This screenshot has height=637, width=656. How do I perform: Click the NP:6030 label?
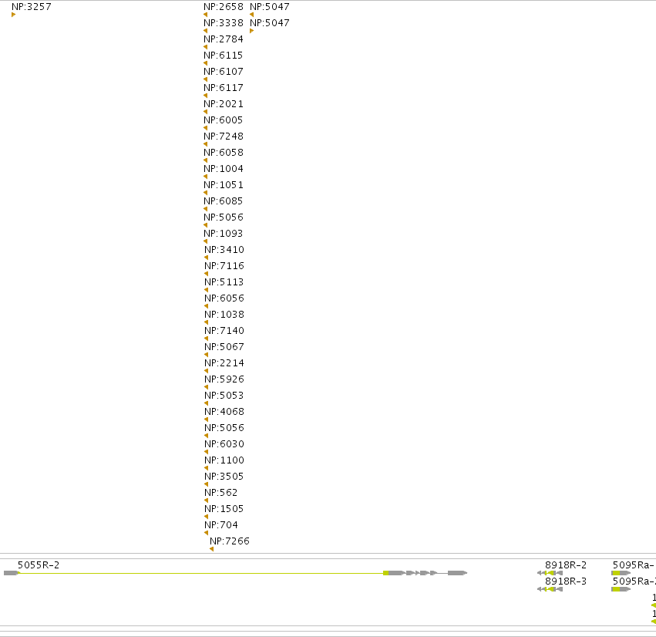tap(224, 444)
